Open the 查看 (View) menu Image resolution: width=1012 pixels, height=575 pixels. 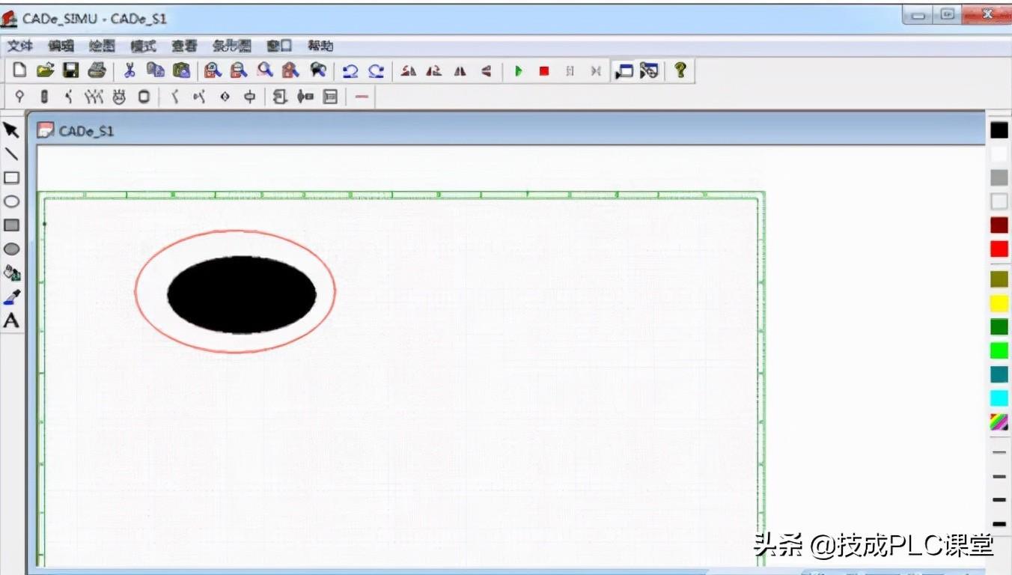[x=184, y=46]
